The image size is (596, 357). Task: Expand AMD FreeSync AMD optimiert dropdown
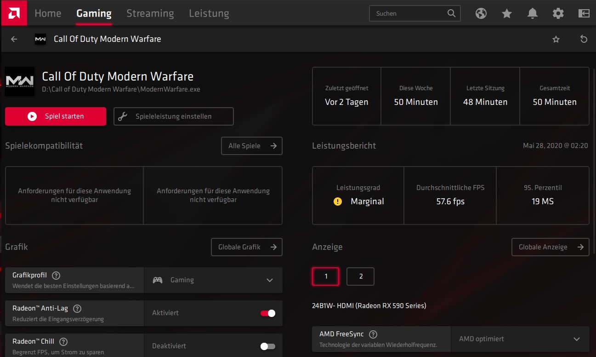click(520, 339)
